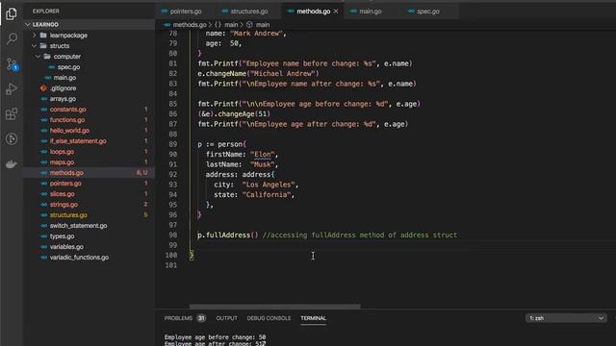Screen dimensions: 616x346
Task: Click on p.fullAddress() call in code
Action: click(x=228, y=235)
